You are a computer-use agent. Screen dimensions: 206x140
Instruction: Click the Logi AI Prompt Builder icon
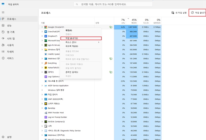(x=46, y=117)
